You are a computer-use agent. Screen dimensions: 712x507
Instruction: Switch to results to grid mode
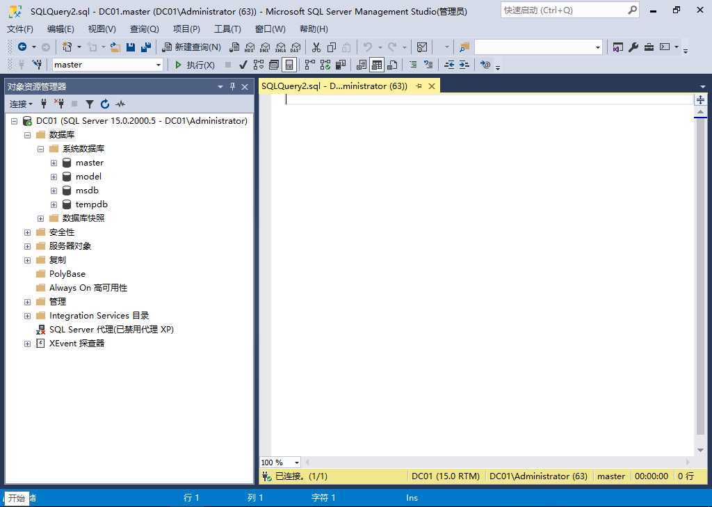click(377, 65)
